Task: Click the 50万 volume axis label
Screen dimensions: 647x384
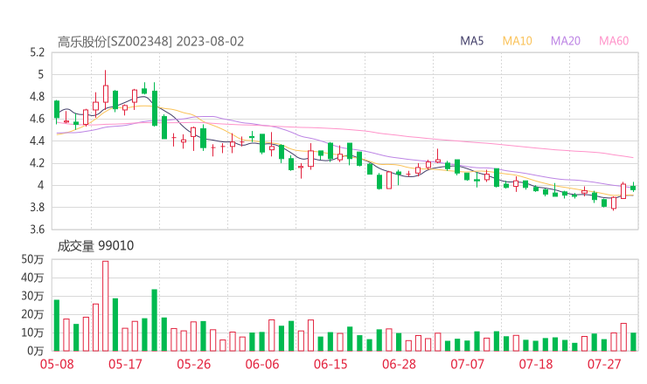Action: [x=32, y=259]
